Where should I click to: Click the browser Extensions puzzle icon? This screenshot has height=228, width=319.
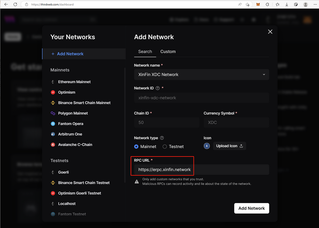click(268, 4)
